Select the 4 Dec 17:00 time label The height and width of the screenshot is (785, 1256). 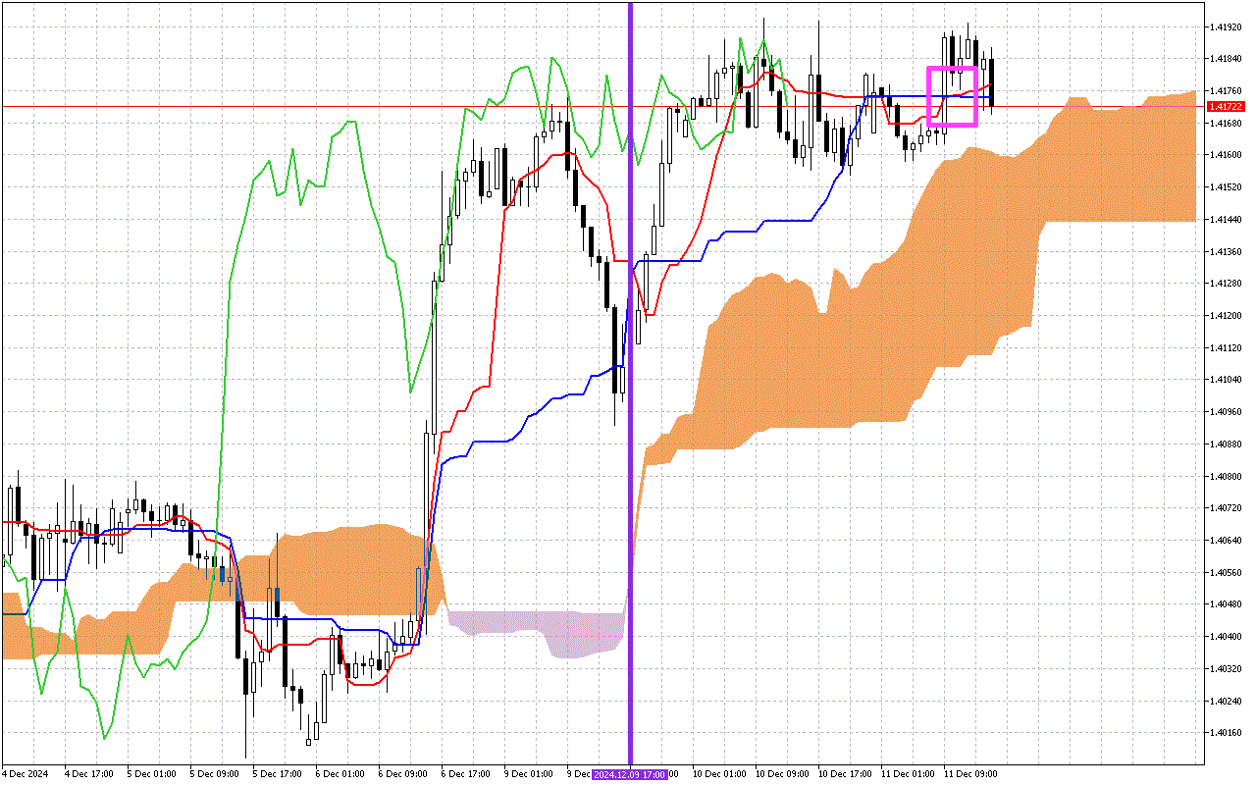tap(89, 774)
